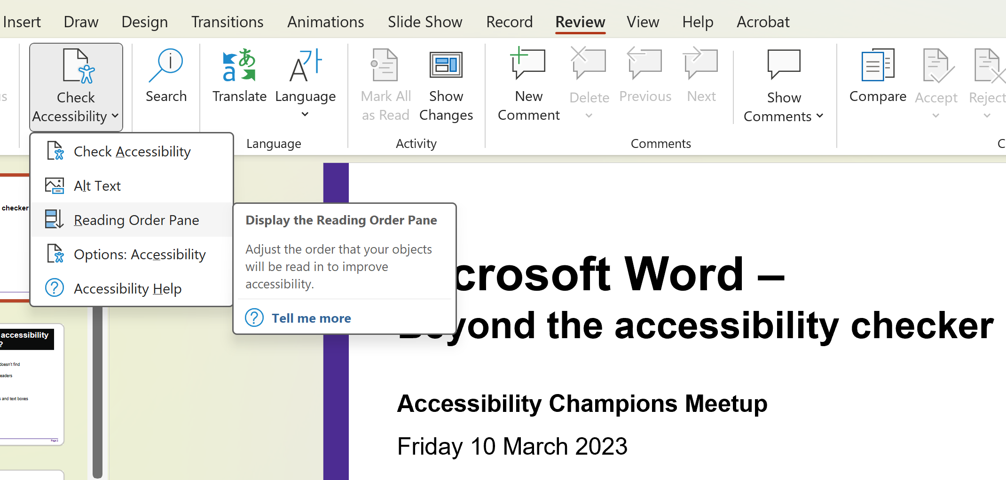
Task: Click the Accept changes icon
Action: click(x=938, y=65)
